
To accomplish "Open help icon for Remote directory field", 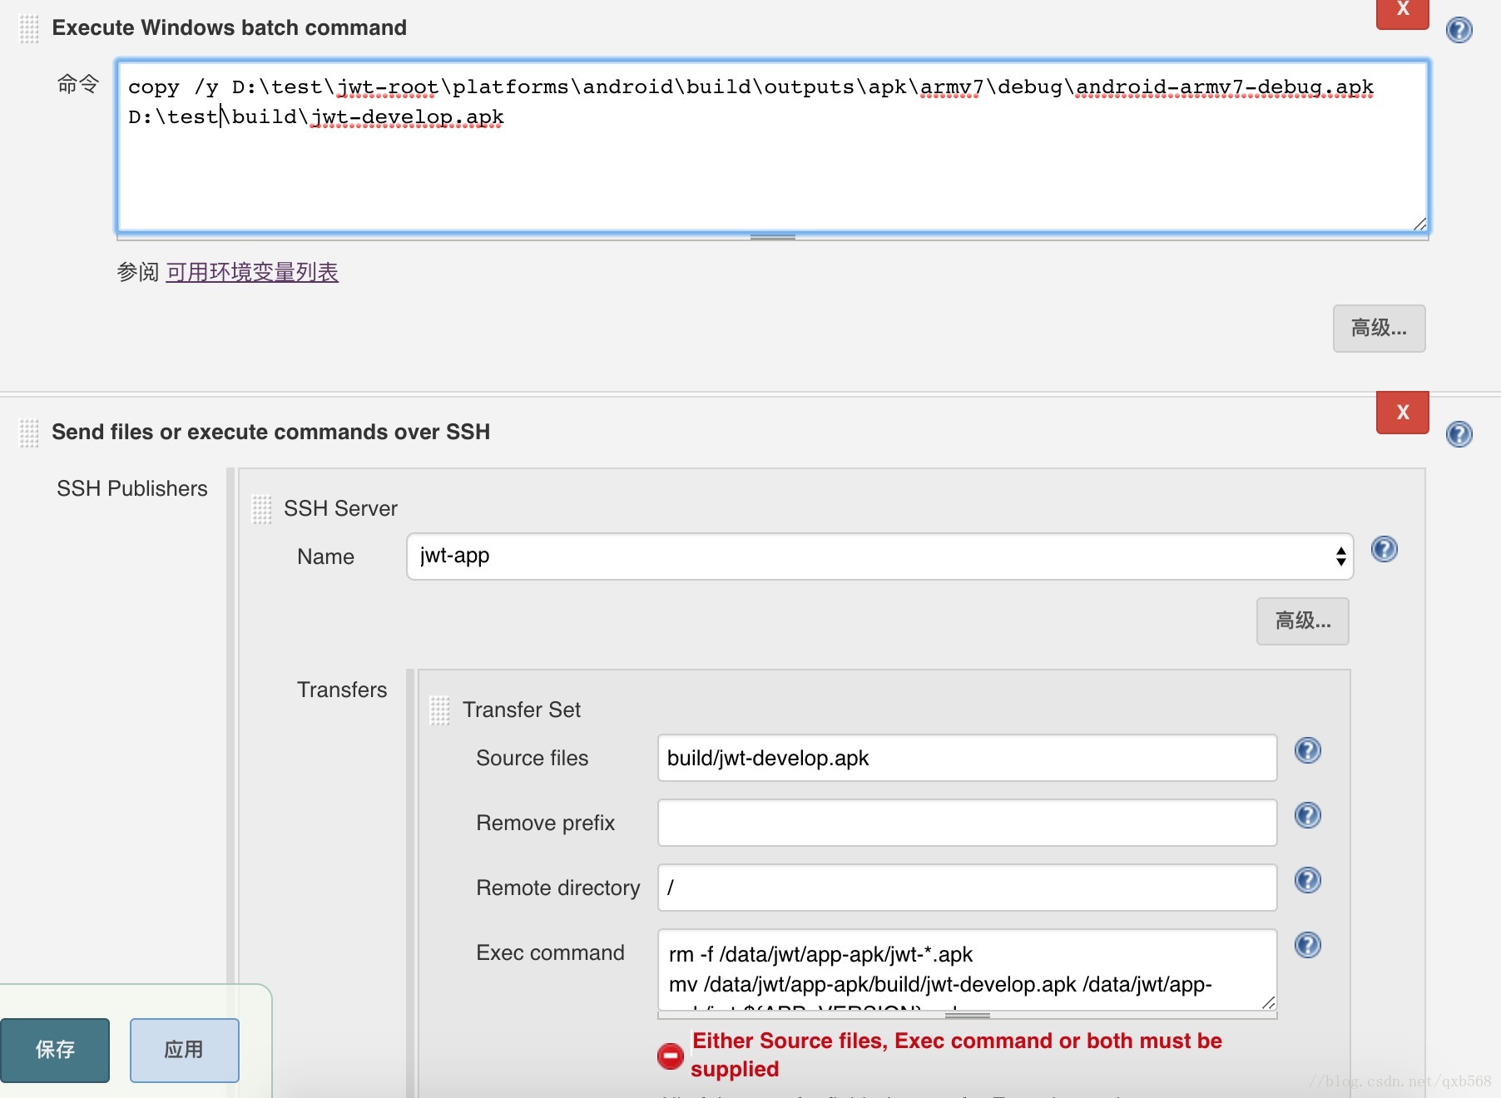I will coord(1308,880).
